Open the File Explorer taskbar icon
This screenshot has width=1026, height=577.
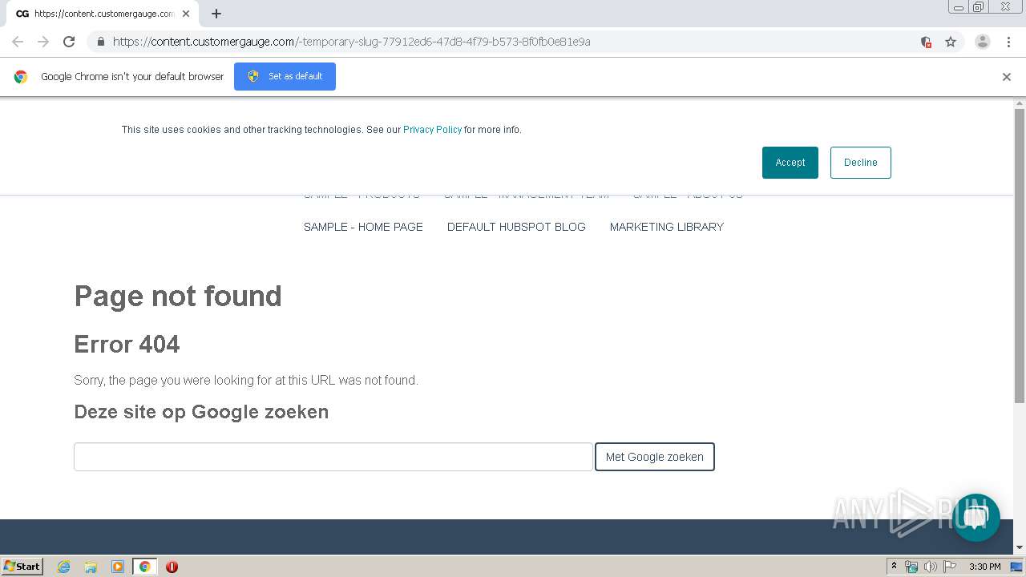[x=91, y=567]
